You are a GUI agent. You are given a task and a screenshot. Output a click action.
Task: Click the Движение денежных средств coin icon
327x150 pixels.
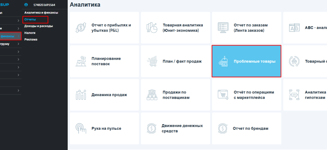(x=152, y=128)
